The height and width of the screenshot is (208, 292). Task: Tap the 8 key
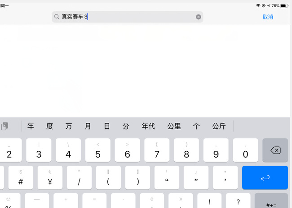pos(186,150)
